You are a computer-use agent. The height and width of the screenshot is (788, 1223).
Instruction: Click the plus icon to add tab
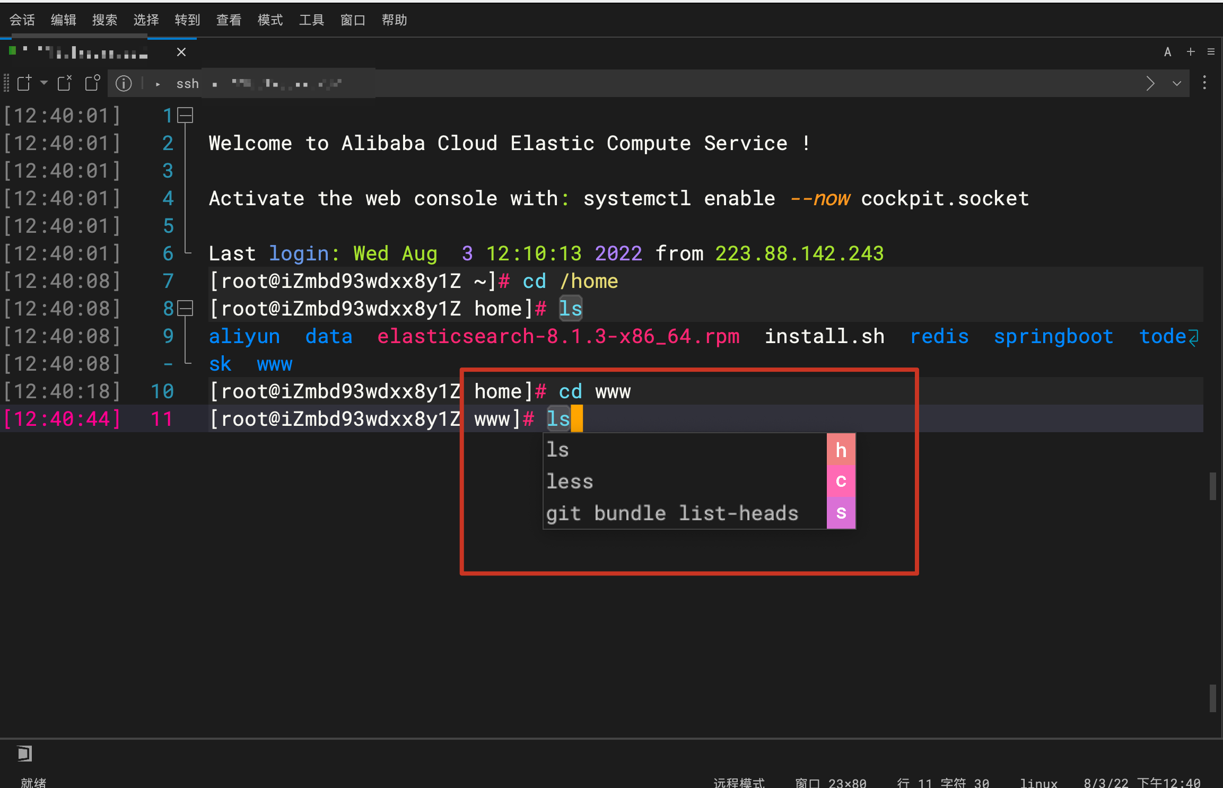(1191, 51)
